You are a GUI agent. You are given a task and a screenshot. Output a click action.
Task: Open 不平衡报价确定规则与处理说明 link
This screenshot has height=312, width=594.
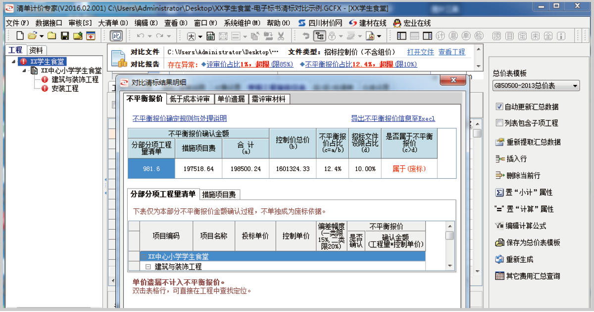(179, 118)
